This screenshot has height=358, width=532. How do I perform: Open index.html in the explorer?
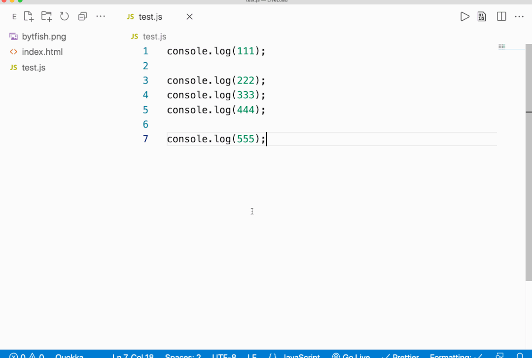click(x=42, y=52)
